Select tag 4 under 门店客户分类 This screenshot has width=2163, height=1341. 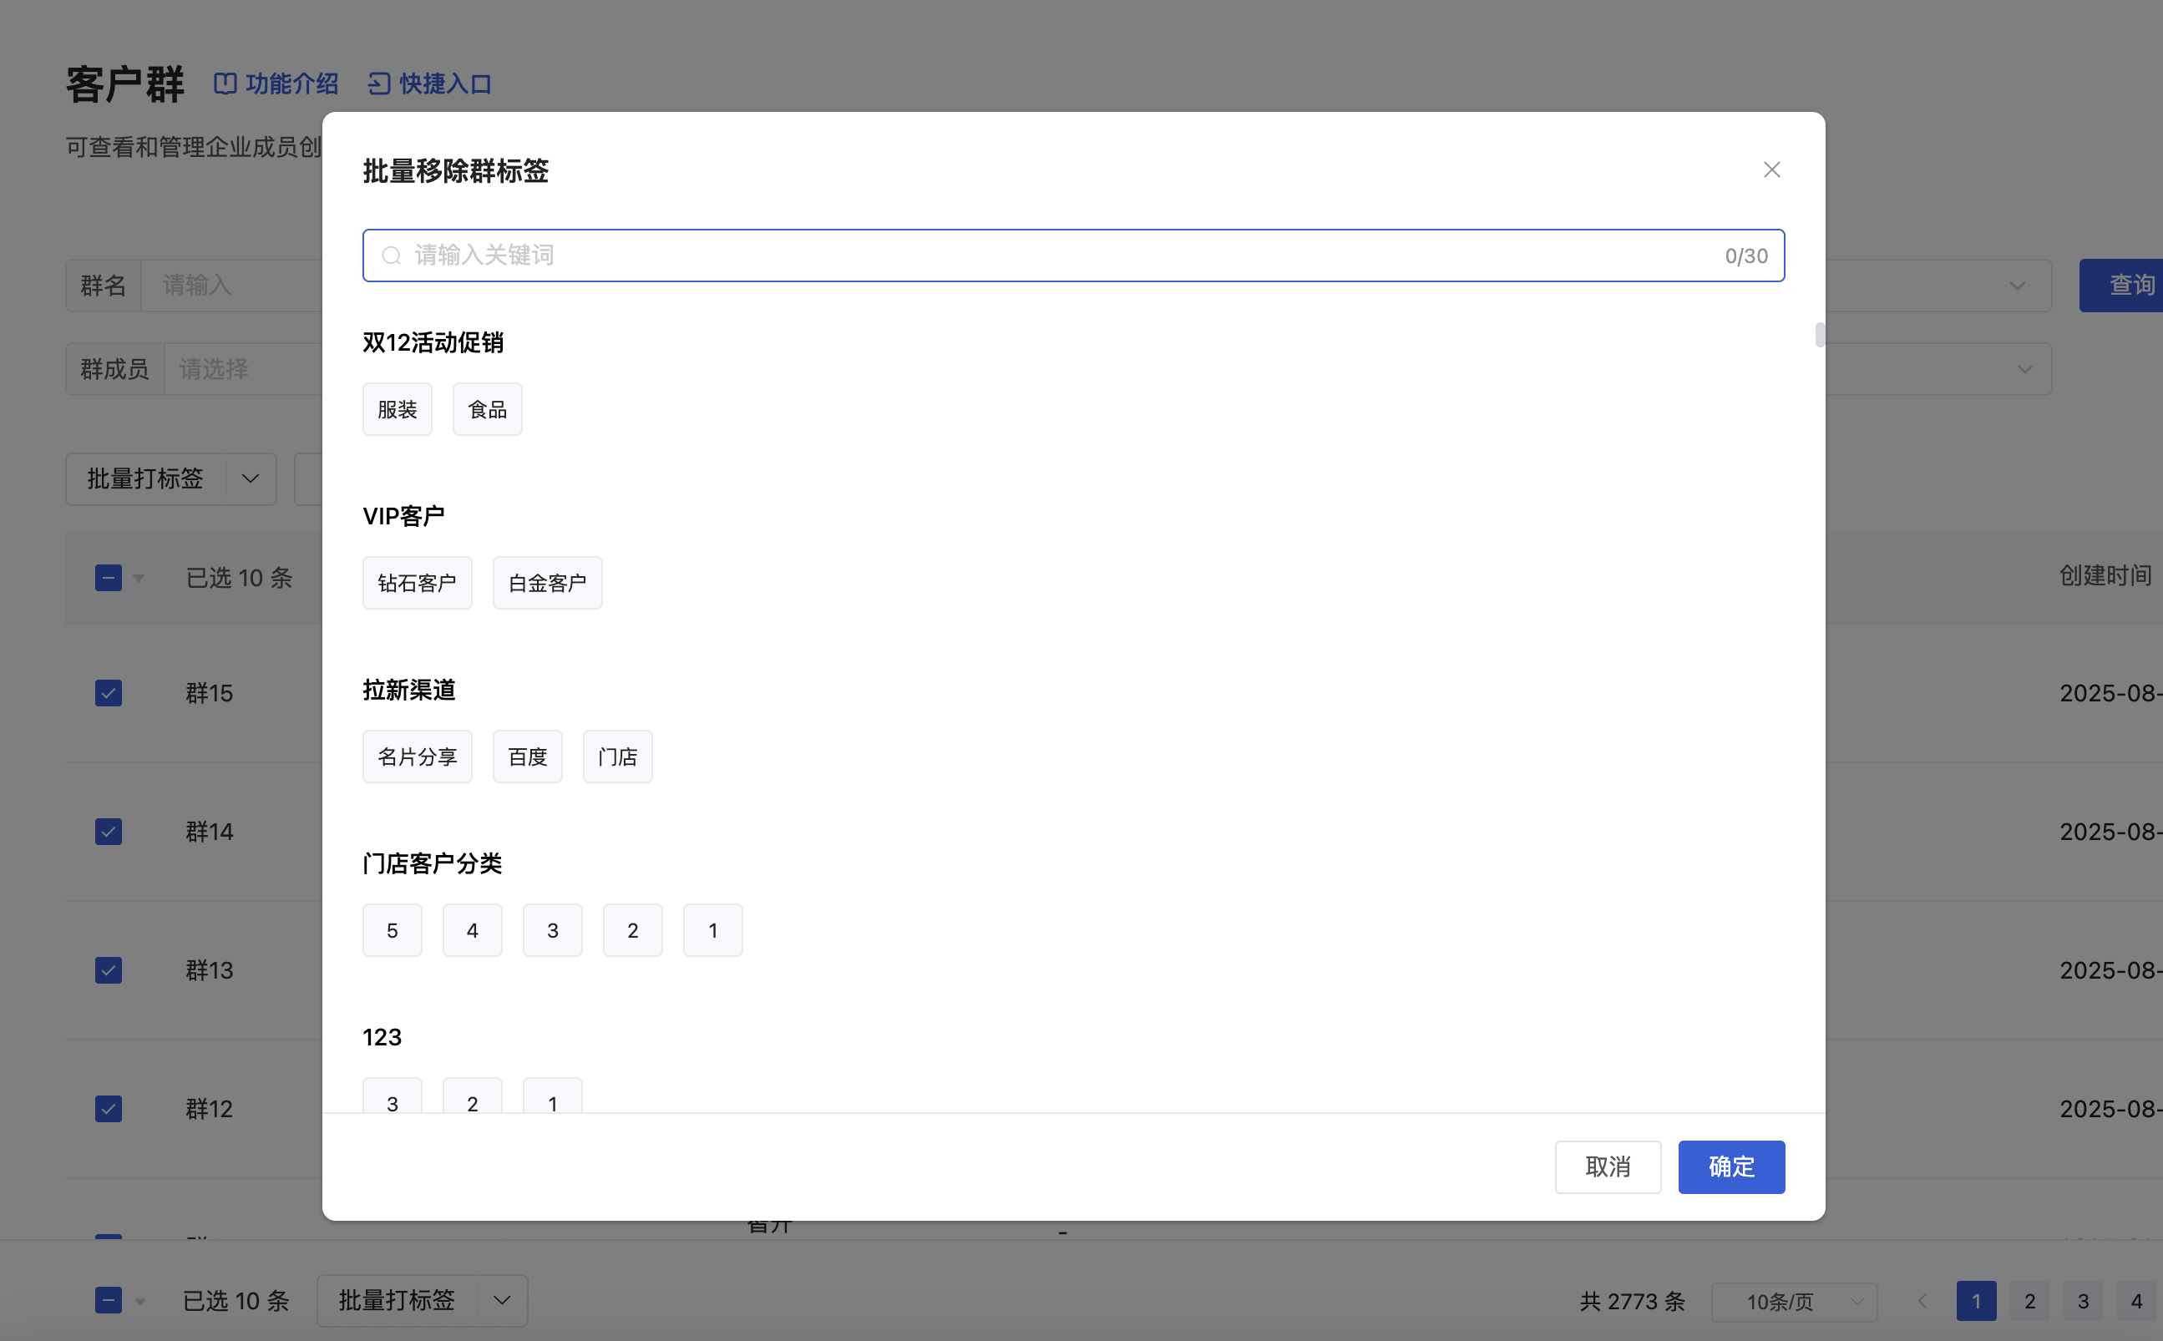(x=473, y=930)
